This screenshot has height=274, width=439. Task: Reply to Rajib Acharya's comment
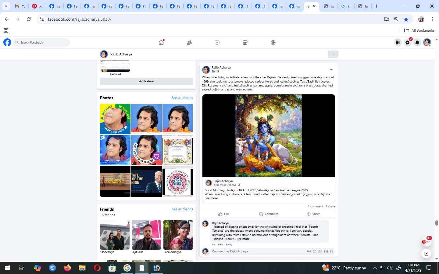(229, 244)
